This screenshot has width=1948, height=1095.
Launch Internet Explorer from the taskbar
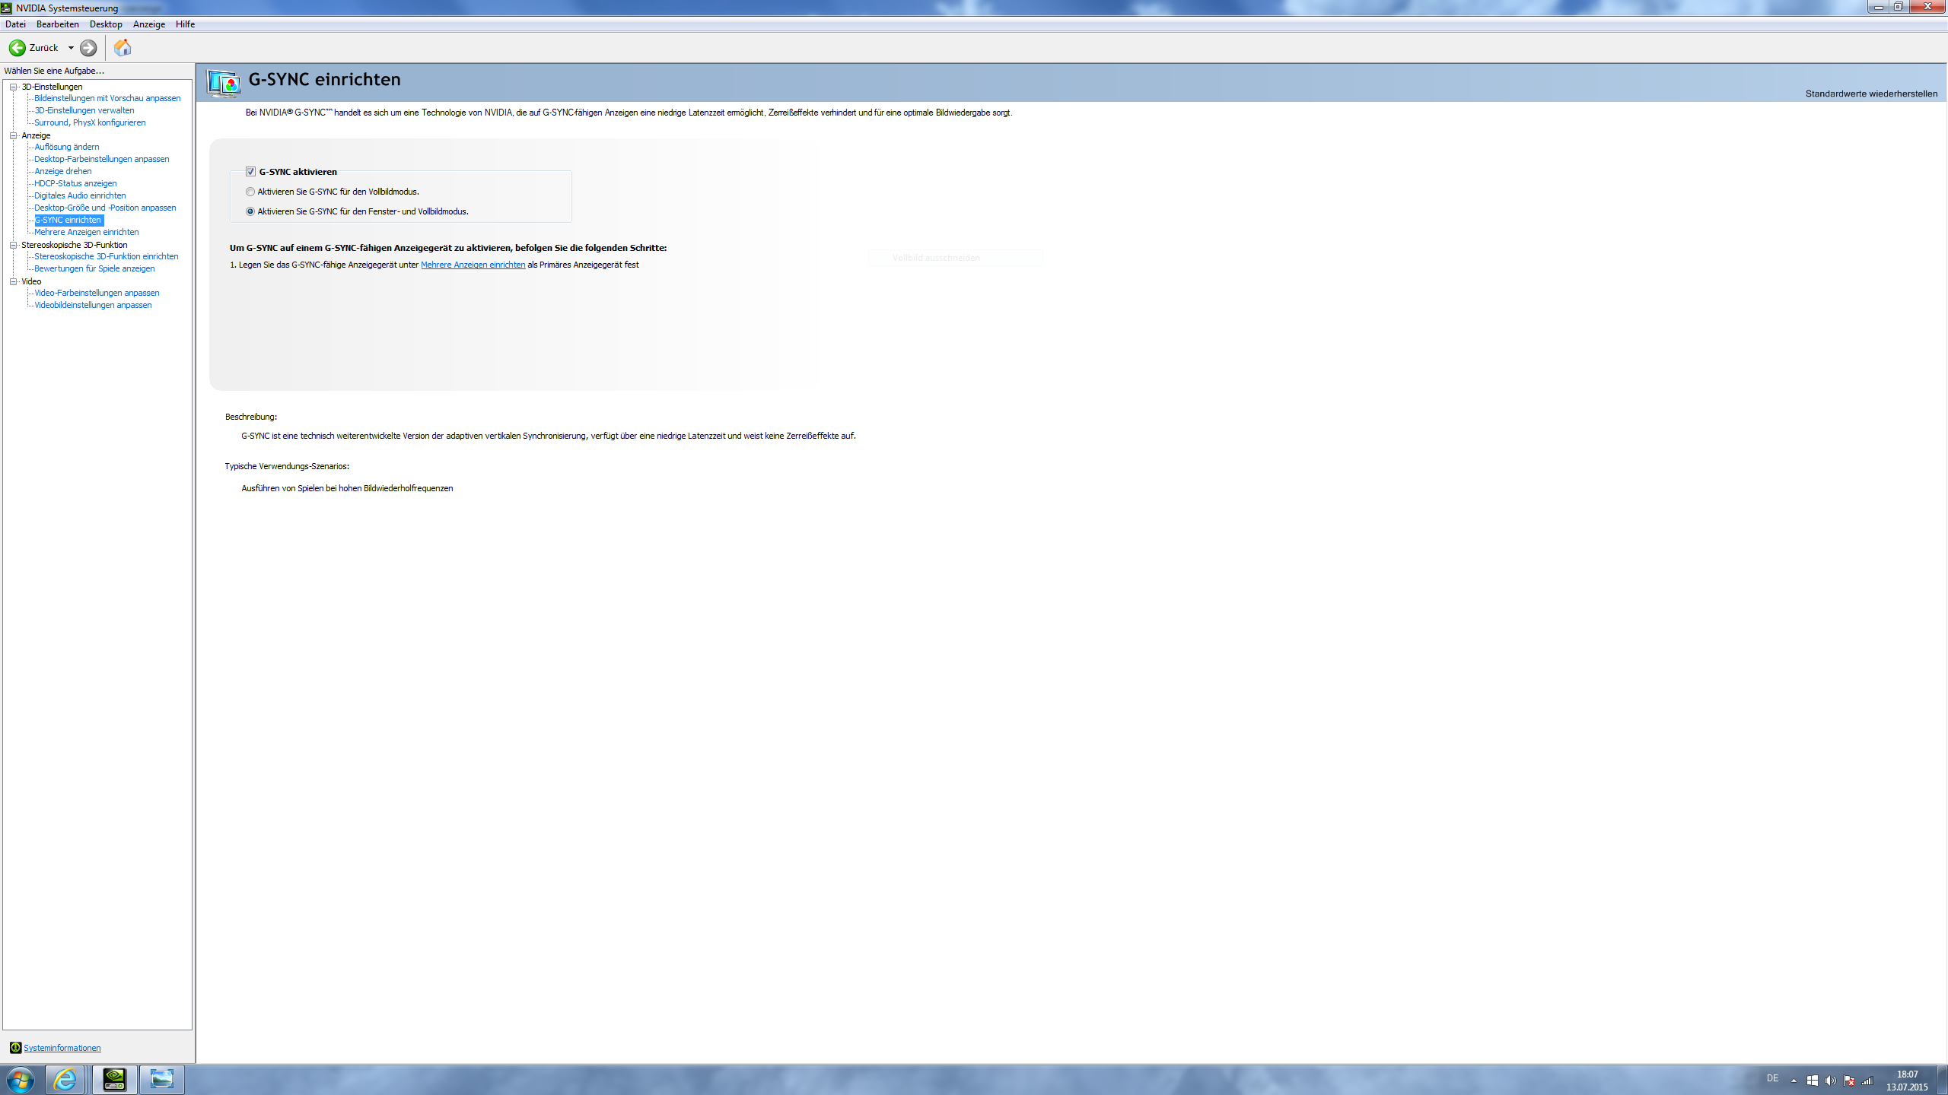65,1080
